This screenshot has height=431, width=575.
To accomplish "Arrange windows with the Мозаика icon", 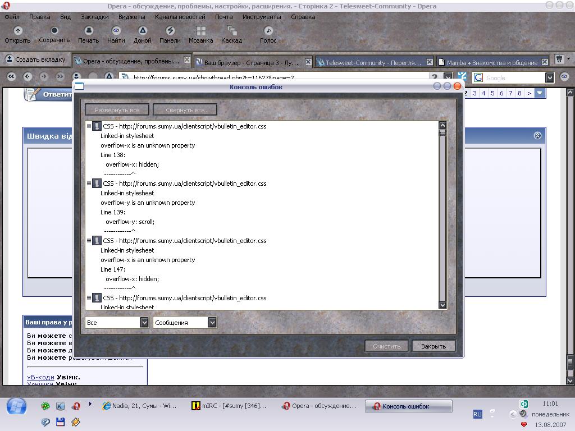I will (200, 31).
